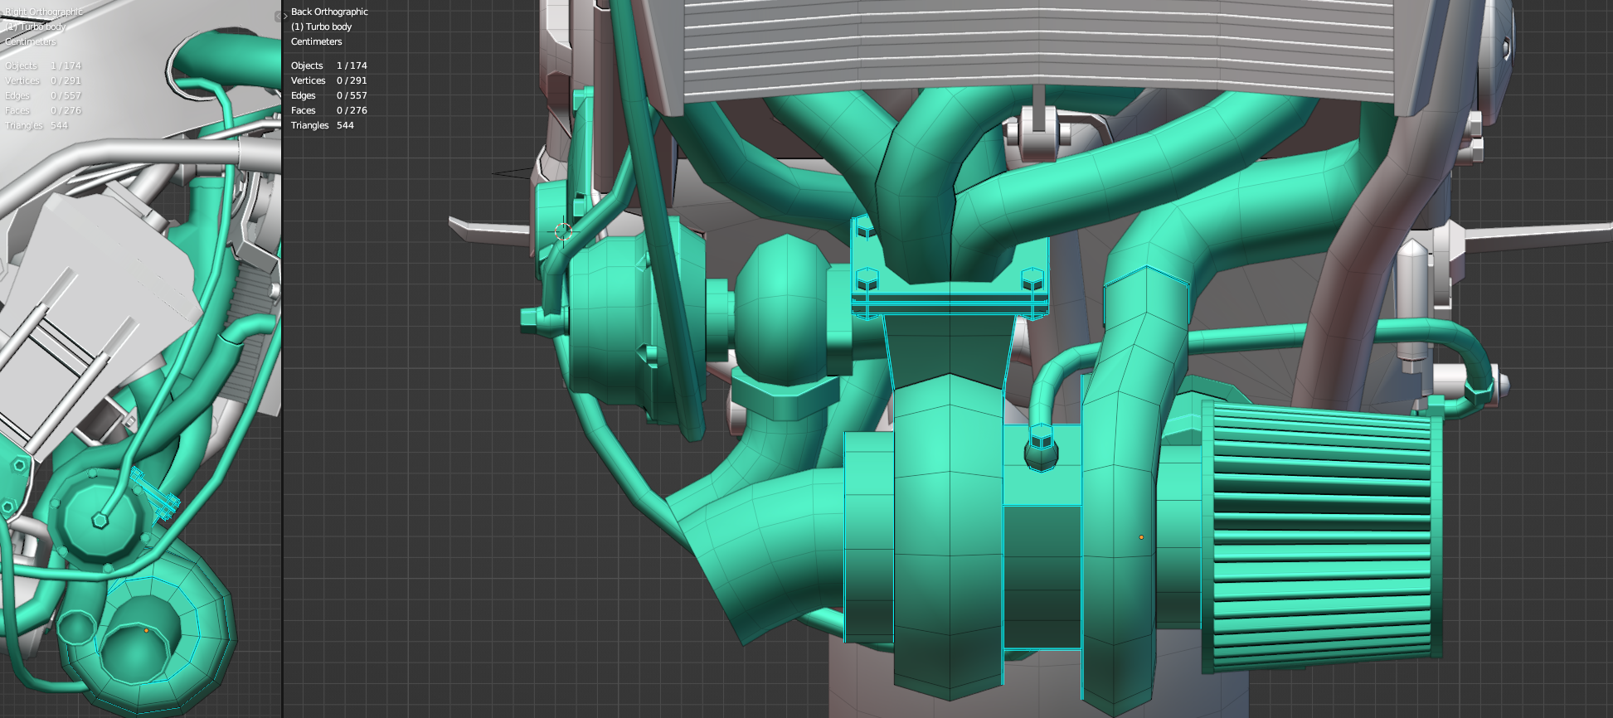Screen dimensions: 1613x718
Task: Click "(1) Turbo body" in Right Orthographic viewport
Action: click(x=36, y=27)
